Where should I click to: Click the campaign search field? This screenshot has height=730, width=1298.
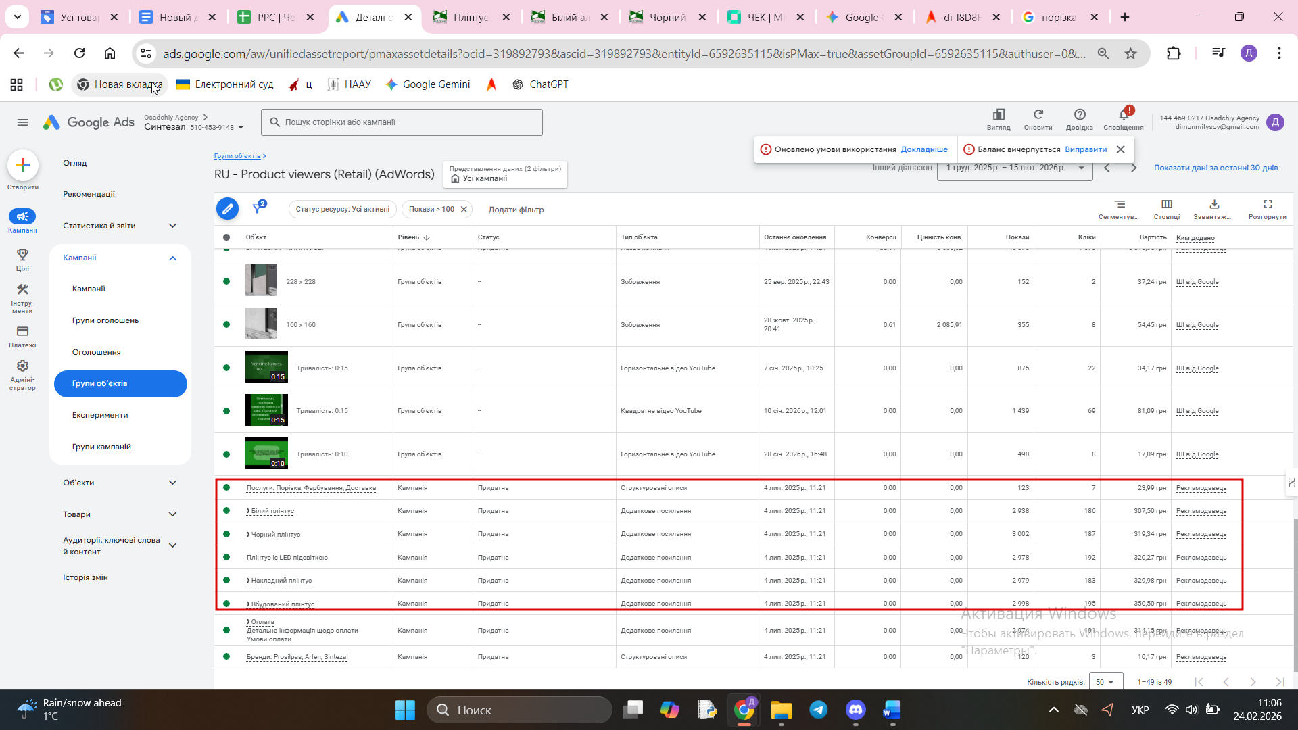click(402, 122)
